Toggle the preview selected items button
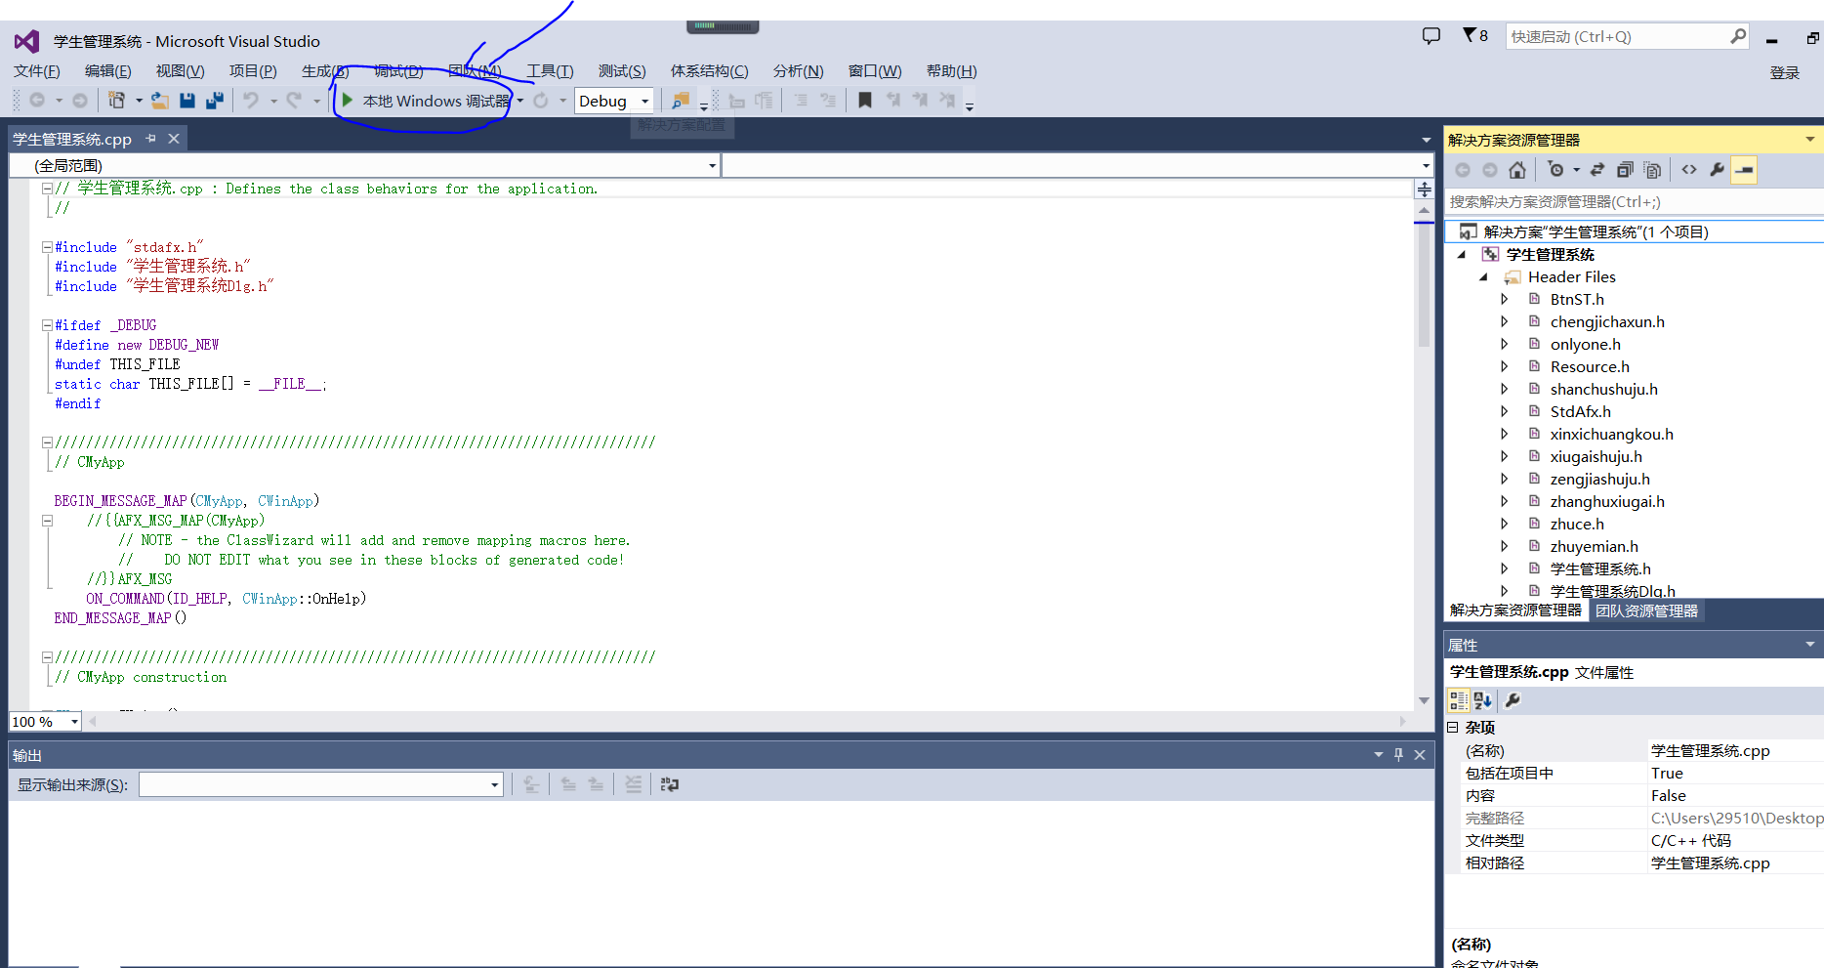This screenshot has height=968, width=1824. (1744, 170)
